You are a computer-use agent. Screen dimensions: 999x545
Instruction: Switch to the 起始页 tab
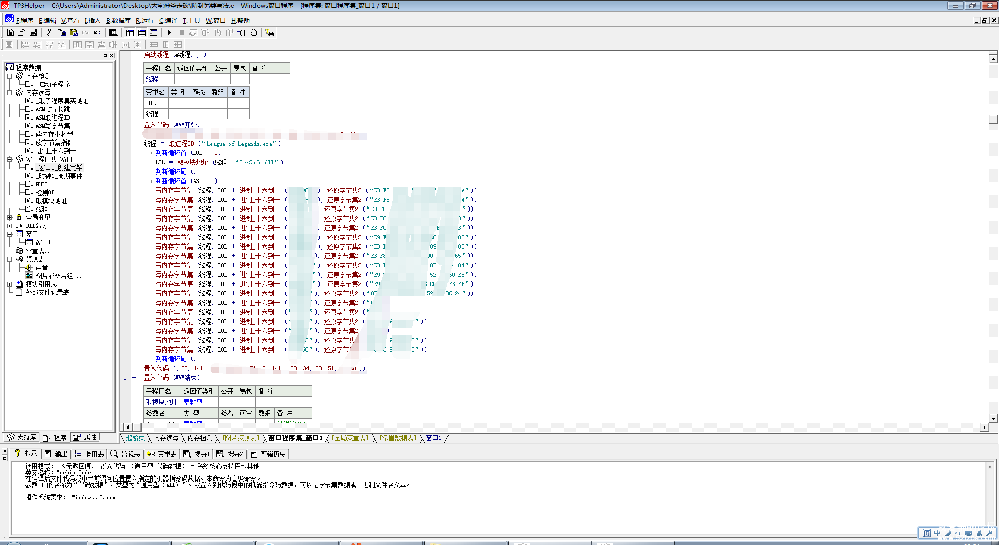pos(135,438)
